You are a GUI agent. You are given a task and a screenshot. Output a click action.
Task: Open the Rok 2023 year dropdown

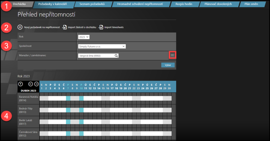(x=84, y=37)
